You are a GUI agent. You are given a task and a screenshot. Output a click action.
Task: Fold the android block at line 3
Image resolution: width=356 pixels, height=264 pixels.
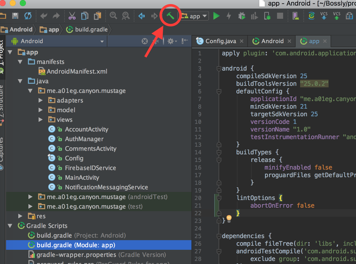coord(219,69)
